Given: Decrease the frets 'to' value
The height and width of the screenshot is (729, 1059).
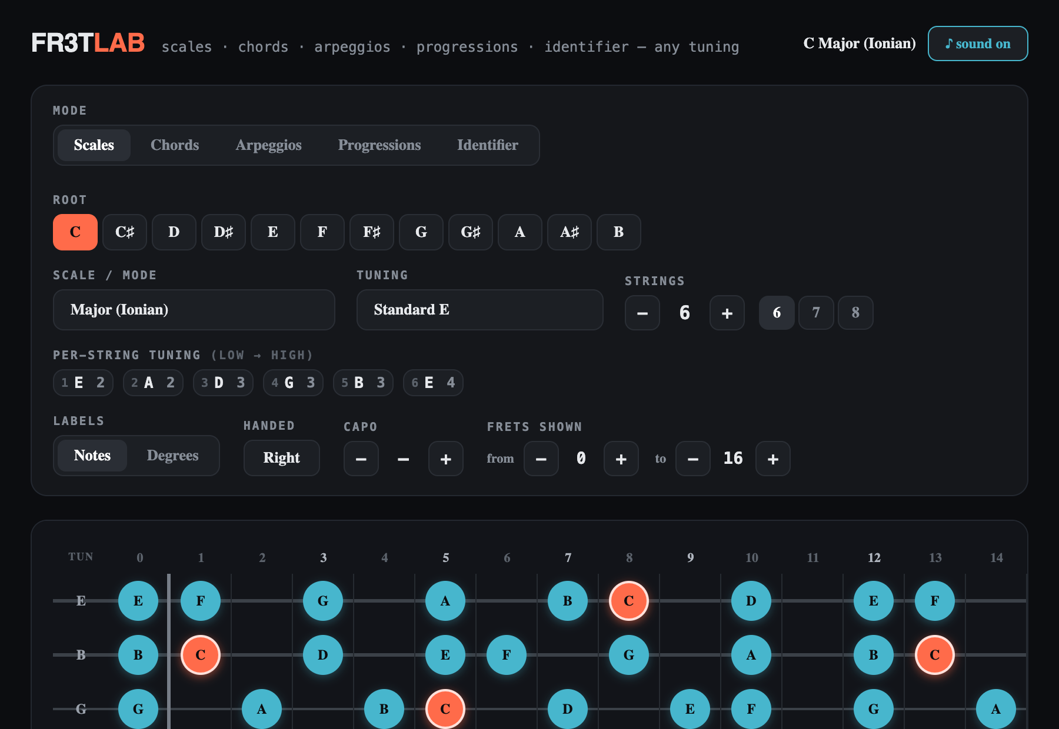Looking at the screenshot, I should coord(693,459).
